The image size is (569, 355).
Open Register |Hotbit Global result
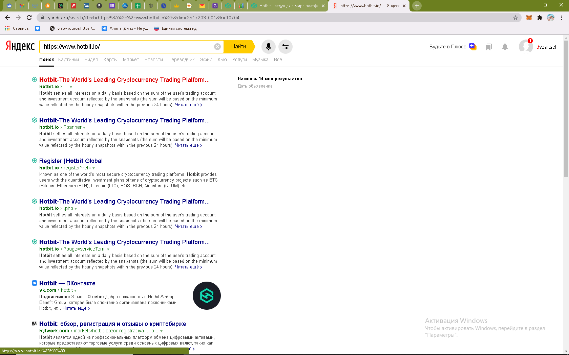tap(71, 161)
